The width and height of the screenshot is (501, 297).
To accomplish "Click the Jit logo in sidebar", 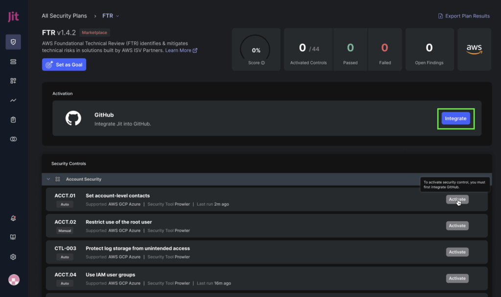I will (x=13, y=17).
